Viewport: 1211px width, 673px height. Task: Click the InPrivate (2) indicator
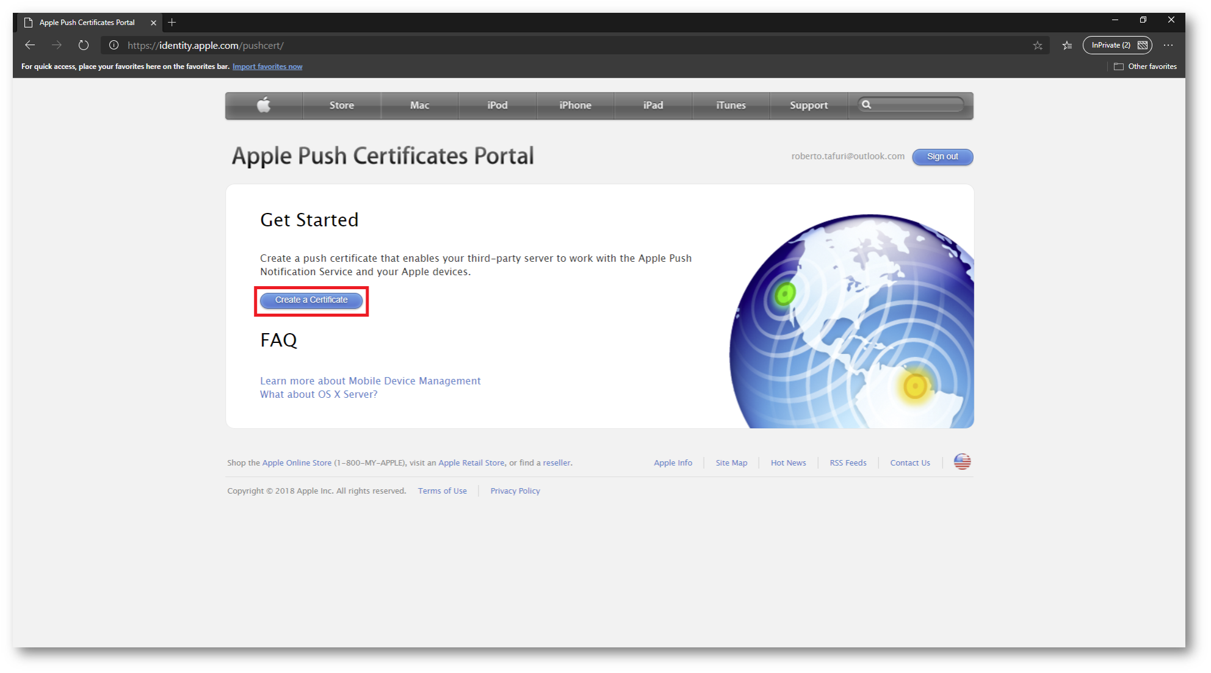click(x=1117, y=45)
